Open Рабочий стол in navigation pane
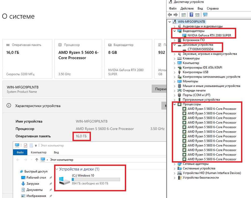 (36, 178)
